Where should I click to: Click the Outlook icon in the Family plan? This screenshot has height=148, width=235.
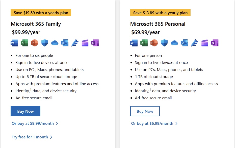[x=65, y=43]
